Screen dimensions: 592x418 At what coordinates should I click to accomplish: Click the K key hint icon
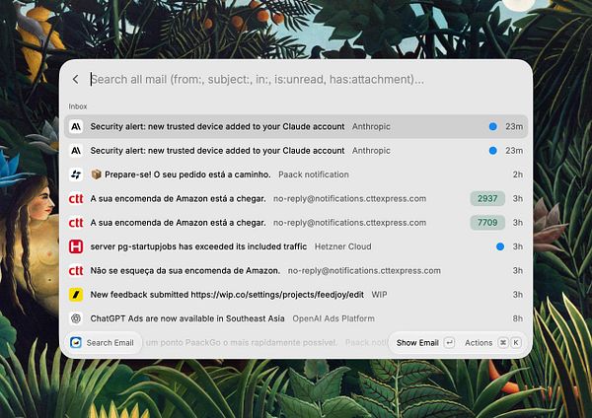516,342
